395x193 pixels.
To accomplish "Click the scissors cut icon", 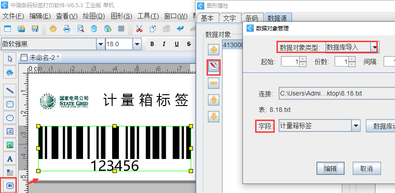I will 139,29.
